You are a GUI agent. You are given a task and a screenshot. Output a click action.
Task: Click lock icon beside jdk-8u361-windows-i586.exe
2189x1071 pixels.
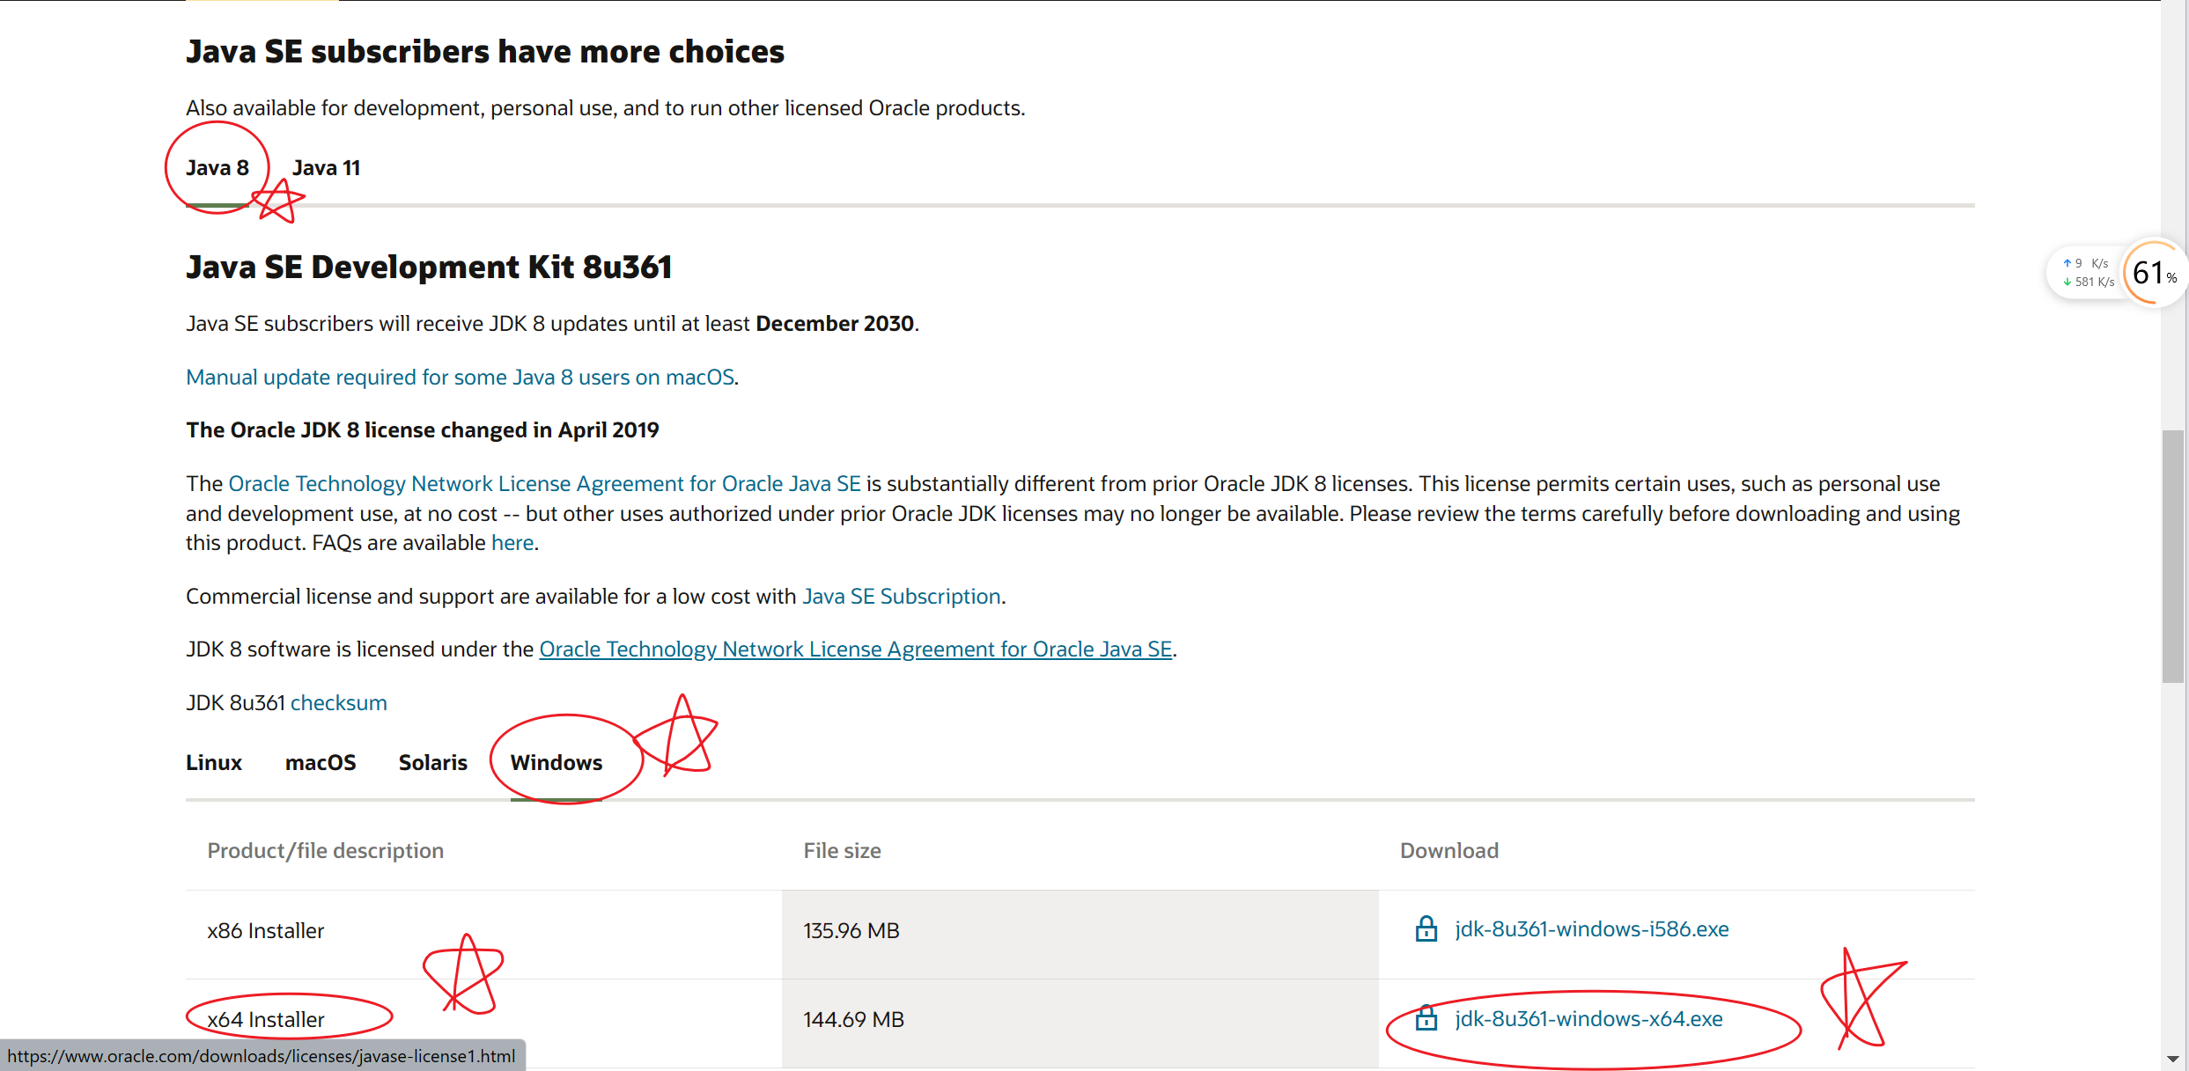coord(1426,929)
